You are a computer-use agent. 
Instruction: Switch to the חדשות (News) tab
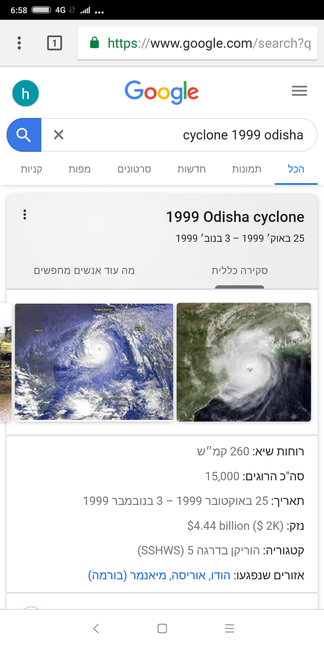coord(191,169)
